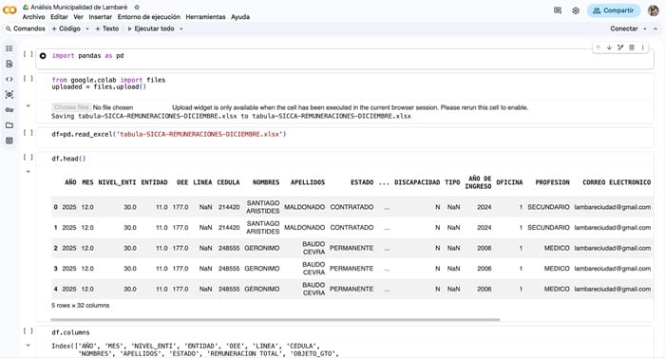Click the CEDULA column header
The image size is (665, 358).
click(x=228, y=182)
